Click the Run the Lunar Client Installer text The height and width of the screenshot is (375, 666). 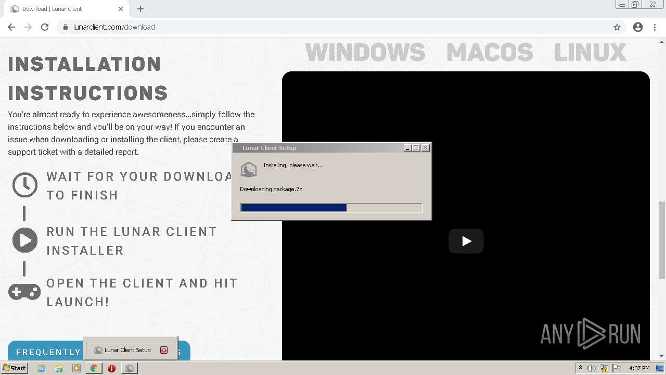(132, 241)
